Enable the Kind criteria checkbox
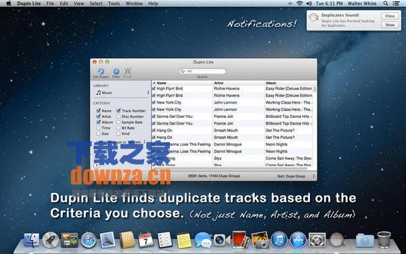Viewport: 406px width, 254px height. [x=118, y=133]
